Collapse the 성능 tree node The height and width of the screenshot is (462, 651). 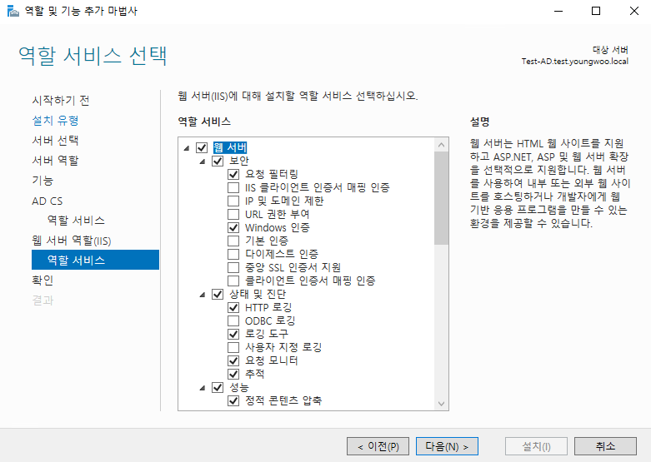click(203, 388)
